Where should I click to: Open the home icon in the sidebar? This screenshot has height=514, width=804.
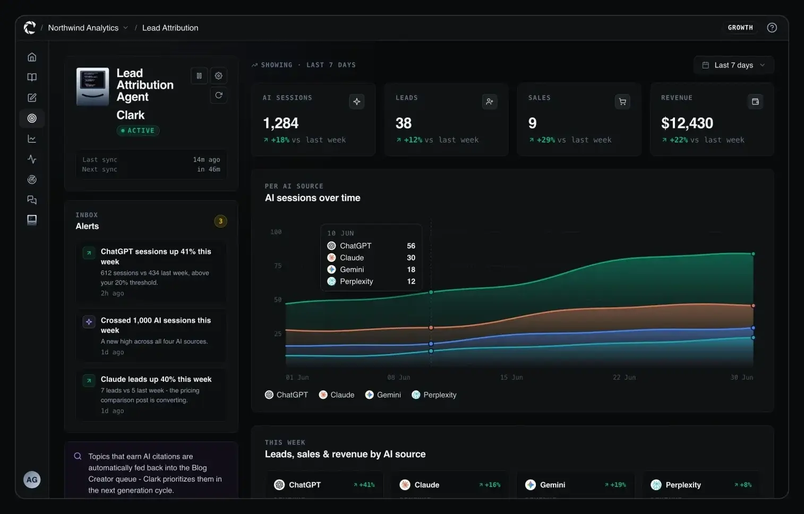click(x=32, y=57)
